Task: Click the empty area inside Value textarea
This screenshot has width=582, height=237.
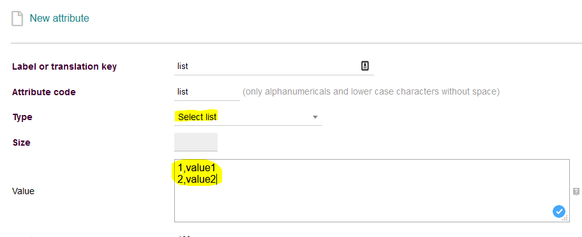Action: pos(371,201)
